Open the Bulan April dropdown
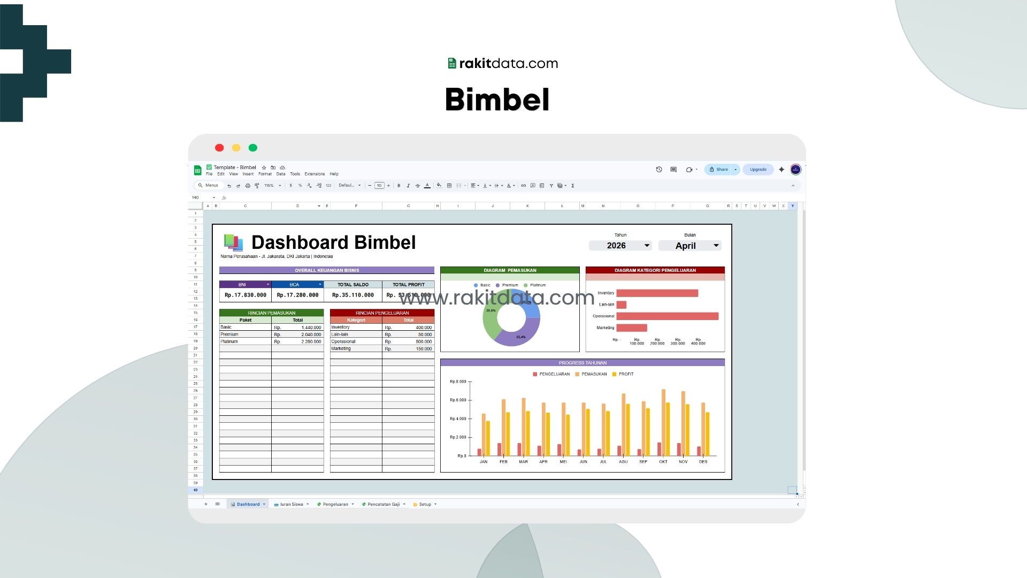Viewport: 1027px width, 578px height. coord(690,245)
